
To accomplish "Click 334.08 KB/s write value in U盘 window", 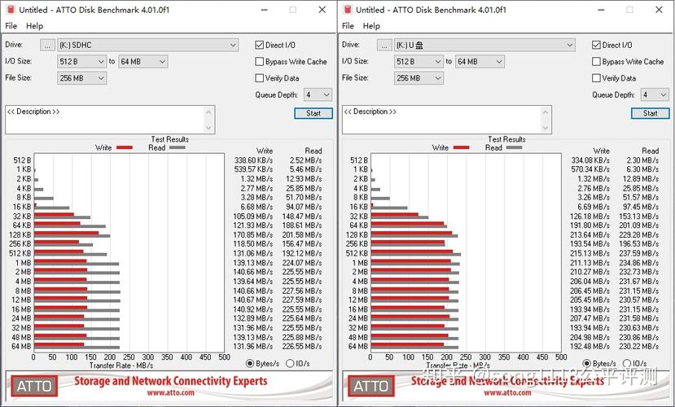I will coord(590,160).
